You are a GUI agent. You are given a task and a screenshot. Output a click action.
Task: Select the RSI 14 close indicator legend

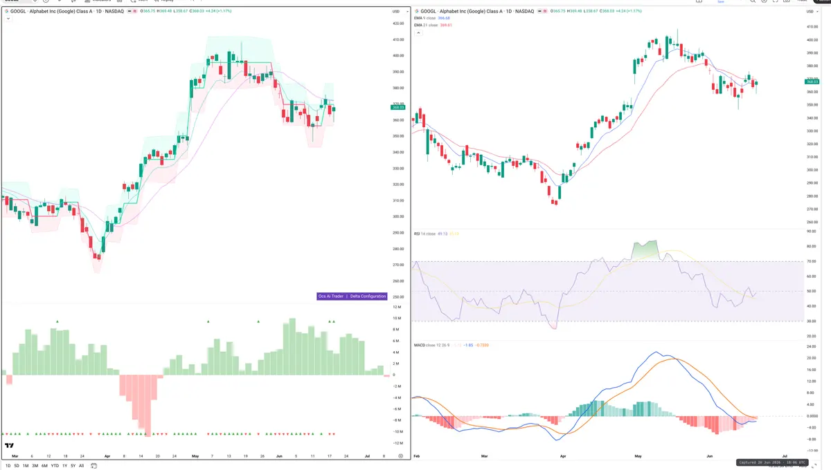[x=426, y=234]
